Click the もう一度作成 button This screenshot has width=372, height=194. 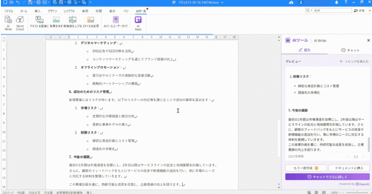[x=306, y=168]
